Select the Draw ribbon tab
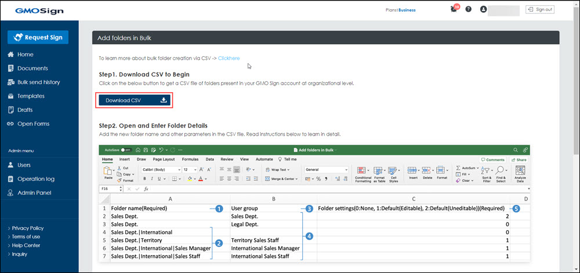The width and height of the screenshot is (580, 273). [x=142, y=159]
